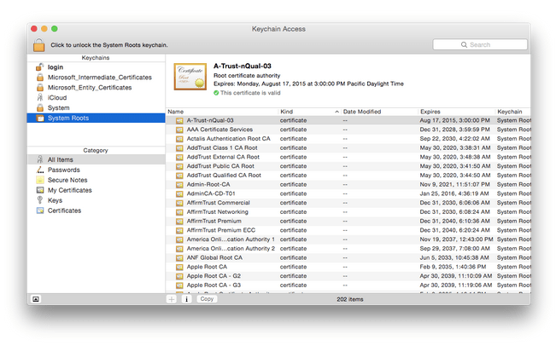Image resolution: width=556 pixels, height=346 pixels.
Task: Click the icon for AffirmTrust Networking
Action: (x=179, y=212)
